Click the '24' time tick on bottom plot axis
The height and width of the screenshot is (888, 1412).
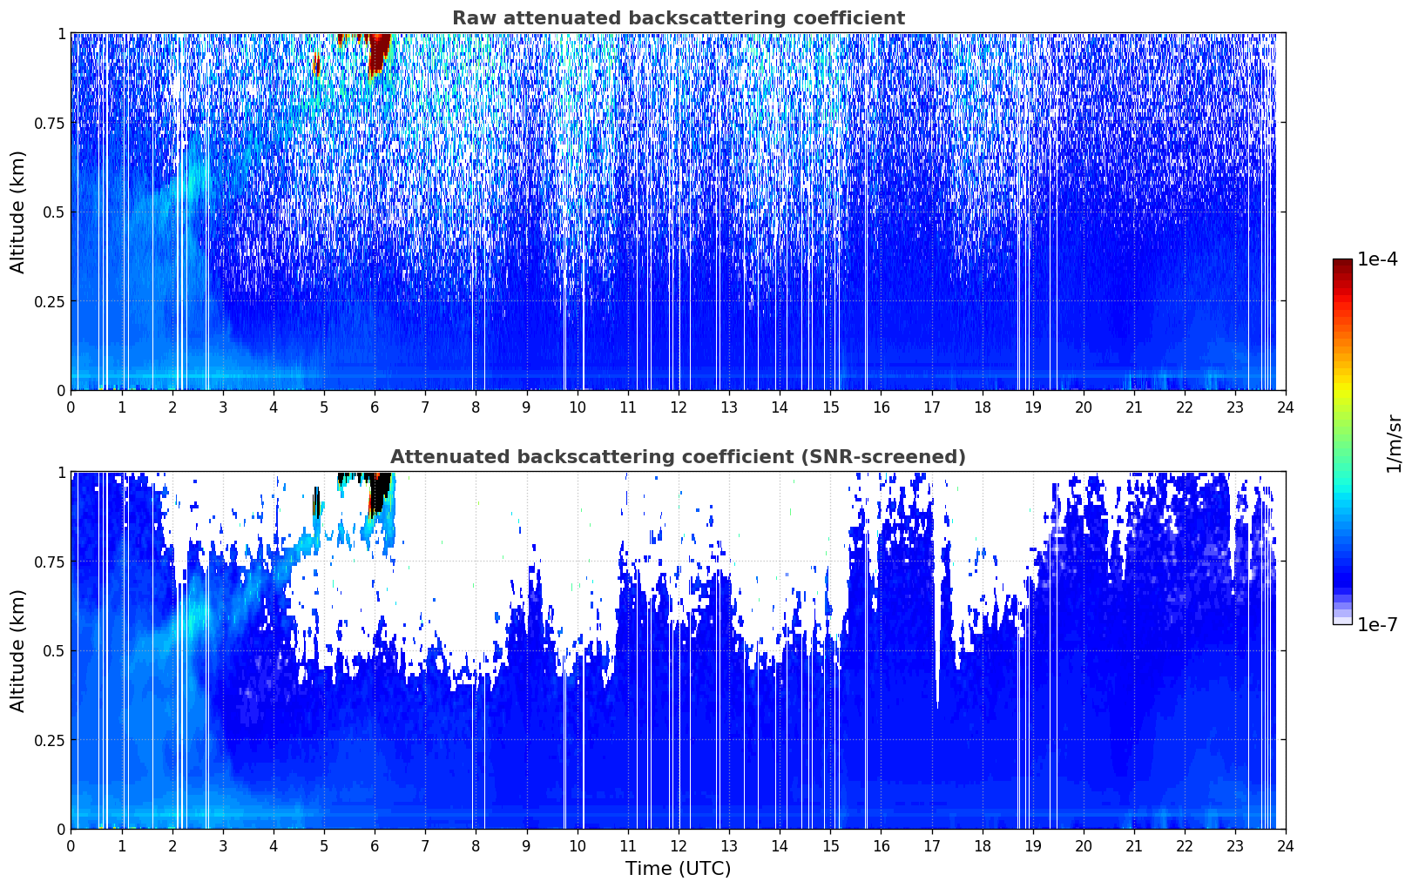pyautogui.click(x=1286, y=845)
